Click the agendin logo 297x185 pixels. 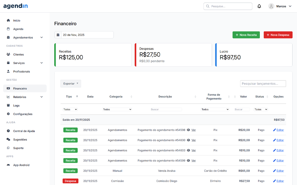pos(16,6)
